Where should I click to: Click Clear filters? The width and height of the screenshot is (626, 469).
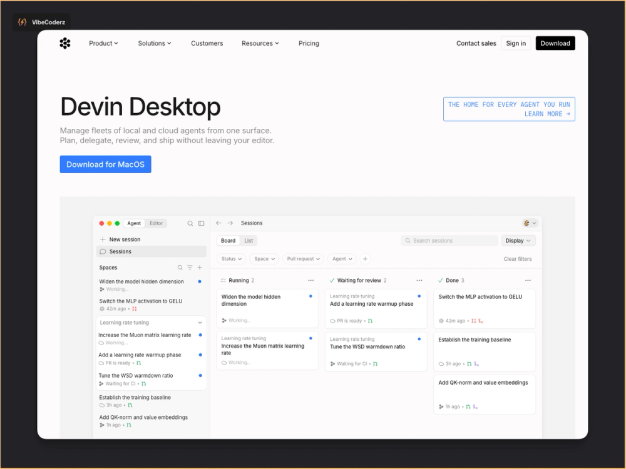point(518,259)
